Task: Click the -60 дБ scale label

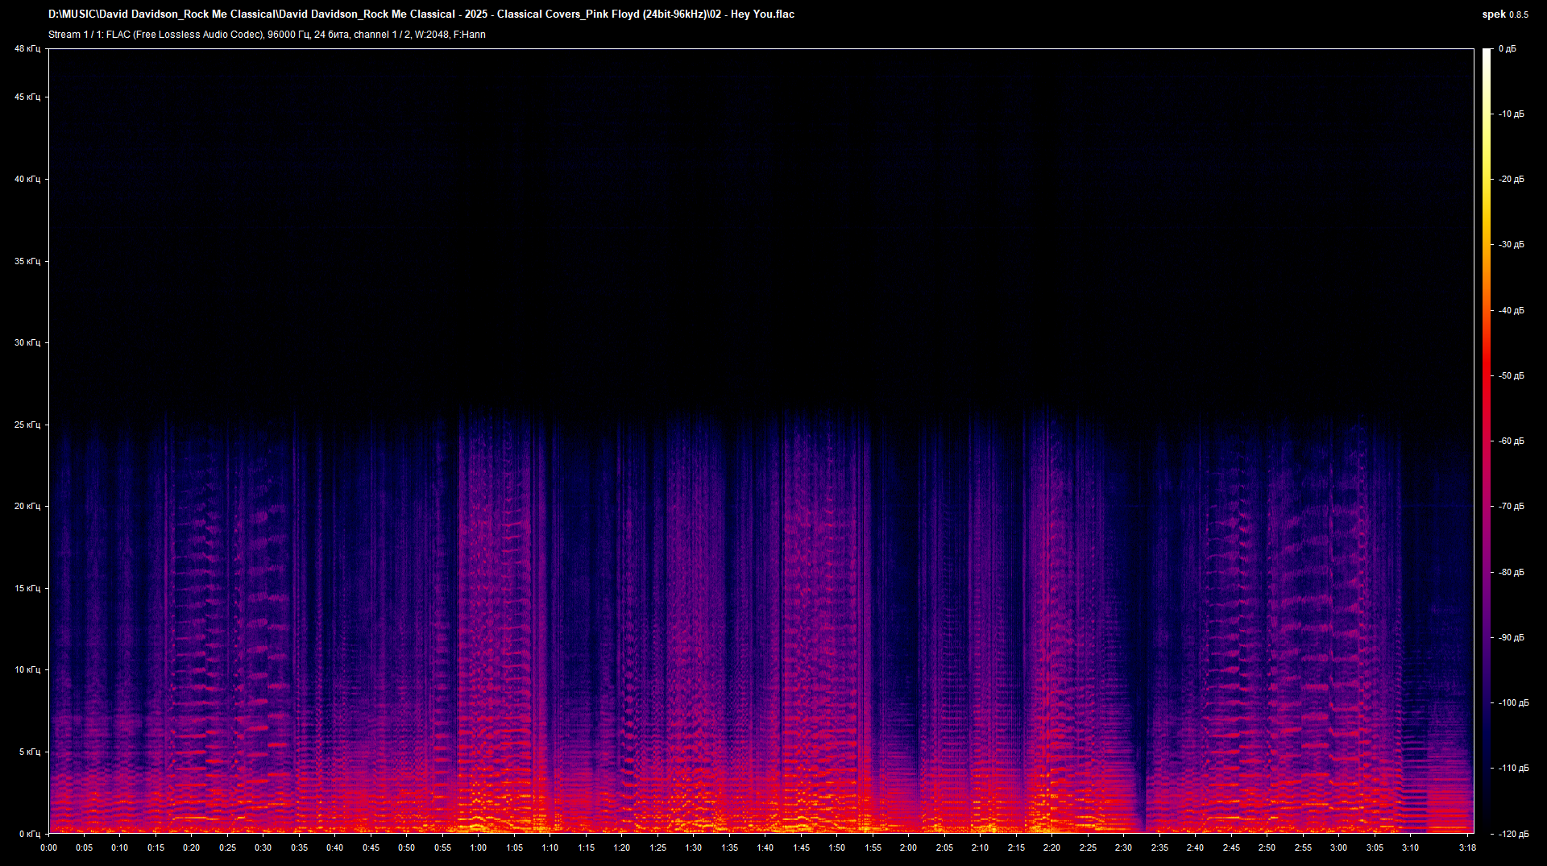Action: pos(1512,441)
